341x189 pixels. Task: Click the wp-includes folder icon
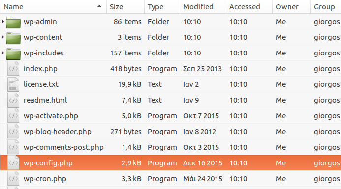[13, 54]
